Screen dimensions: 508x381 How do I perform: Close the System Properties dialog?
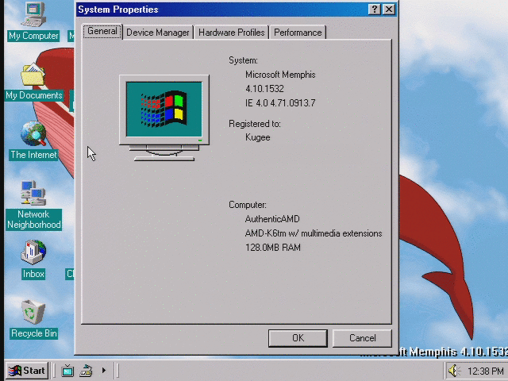point(389,10)
